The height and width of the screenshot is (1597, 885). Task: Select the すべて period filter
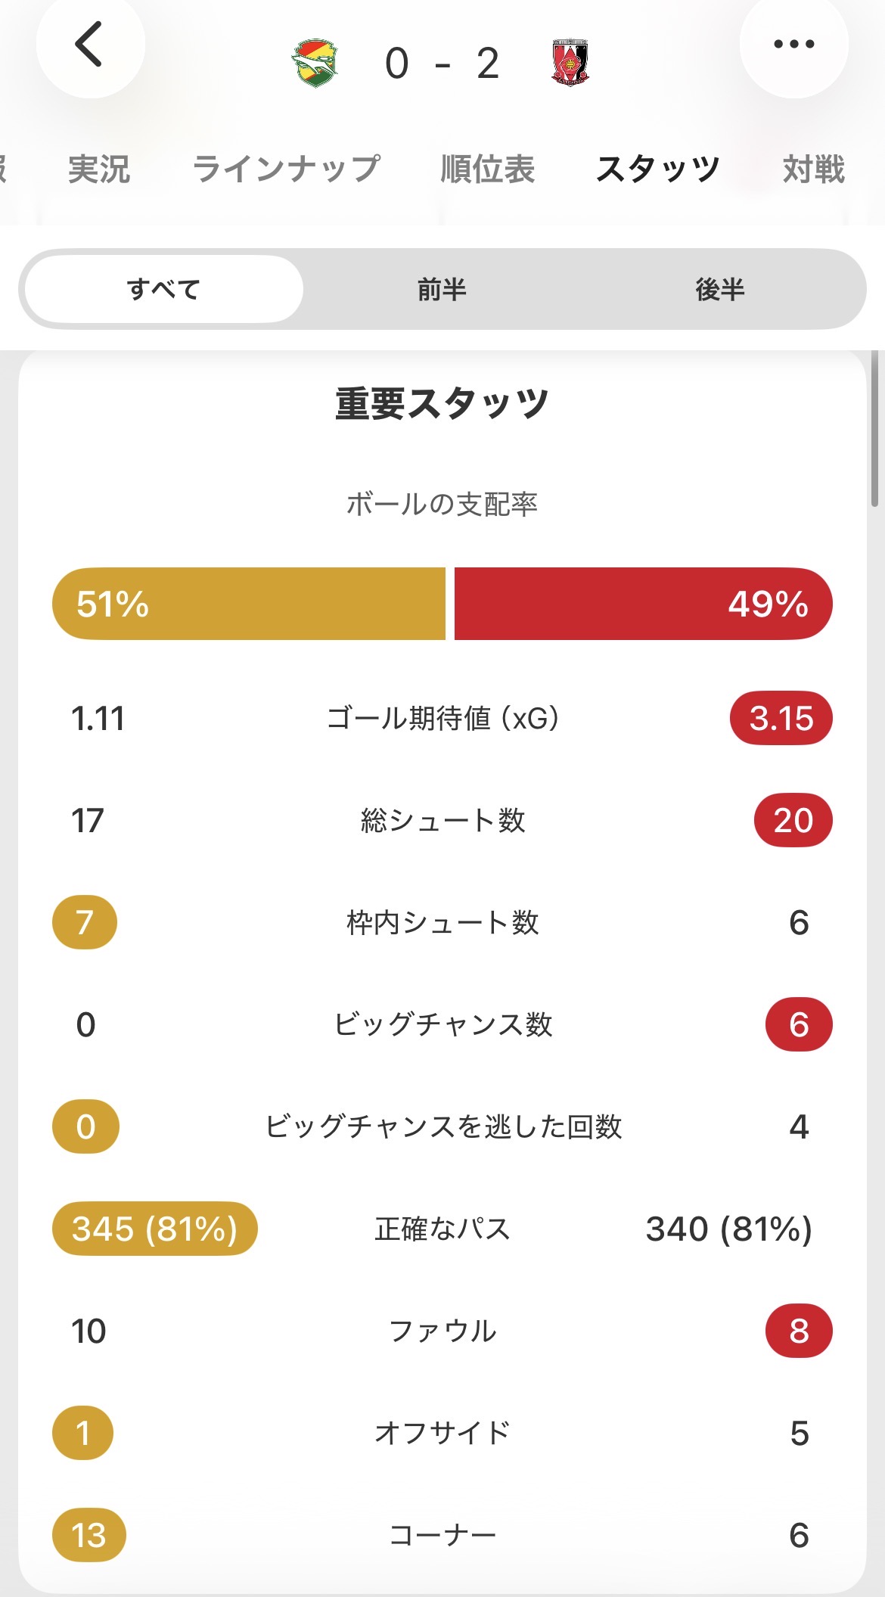(x=164, y=289)
